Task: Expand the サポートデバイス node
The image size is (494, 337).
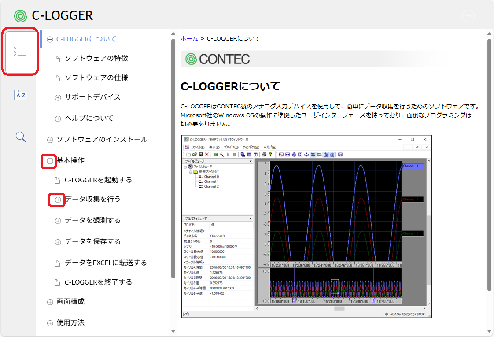Action: click(58, 97)
